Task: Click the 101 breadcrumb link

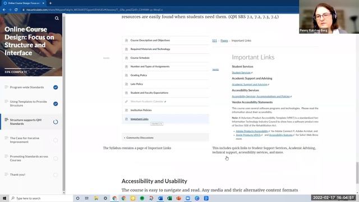Action: coord(214,40)
